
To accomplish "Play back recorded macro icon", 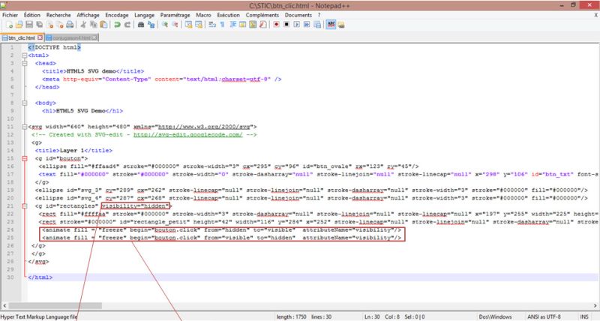I will pyautogui.click(x=296, y=25).
